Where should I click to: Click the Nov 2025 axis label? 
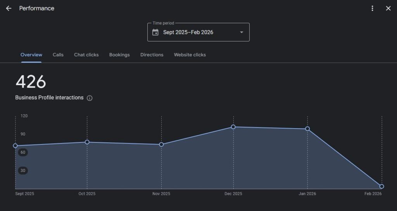(161, 194)
